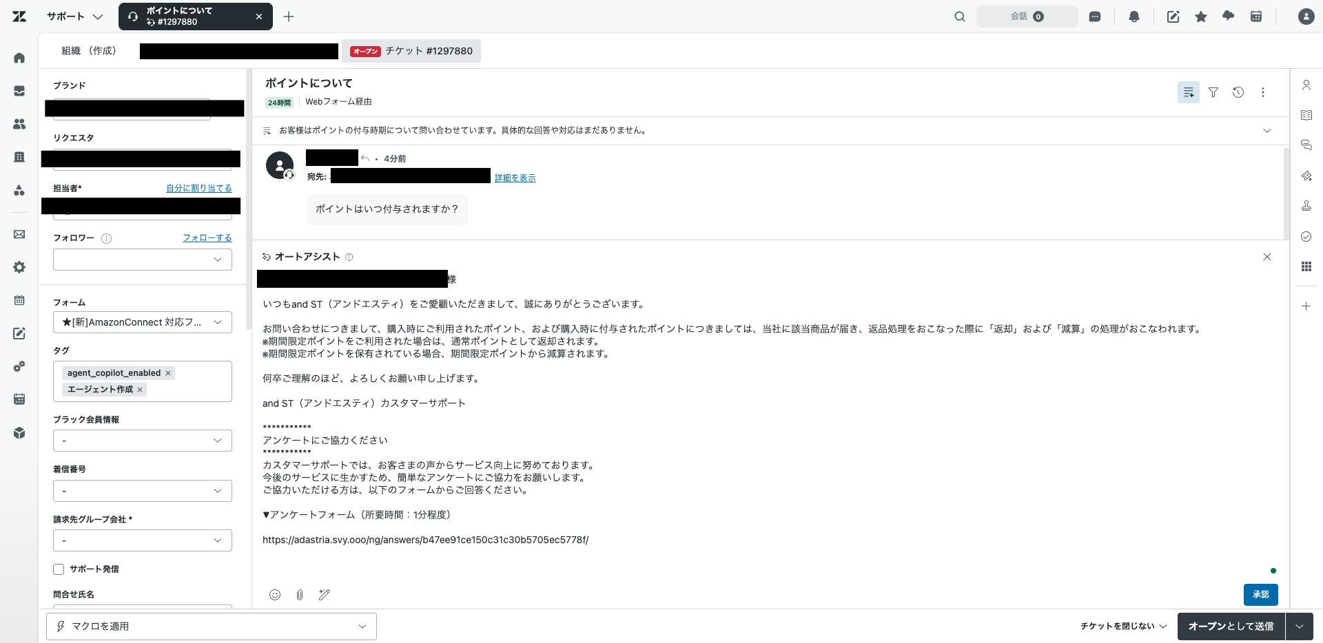1323x643 pixels.
Task: Add a new tab with plus
Action: 289,17
